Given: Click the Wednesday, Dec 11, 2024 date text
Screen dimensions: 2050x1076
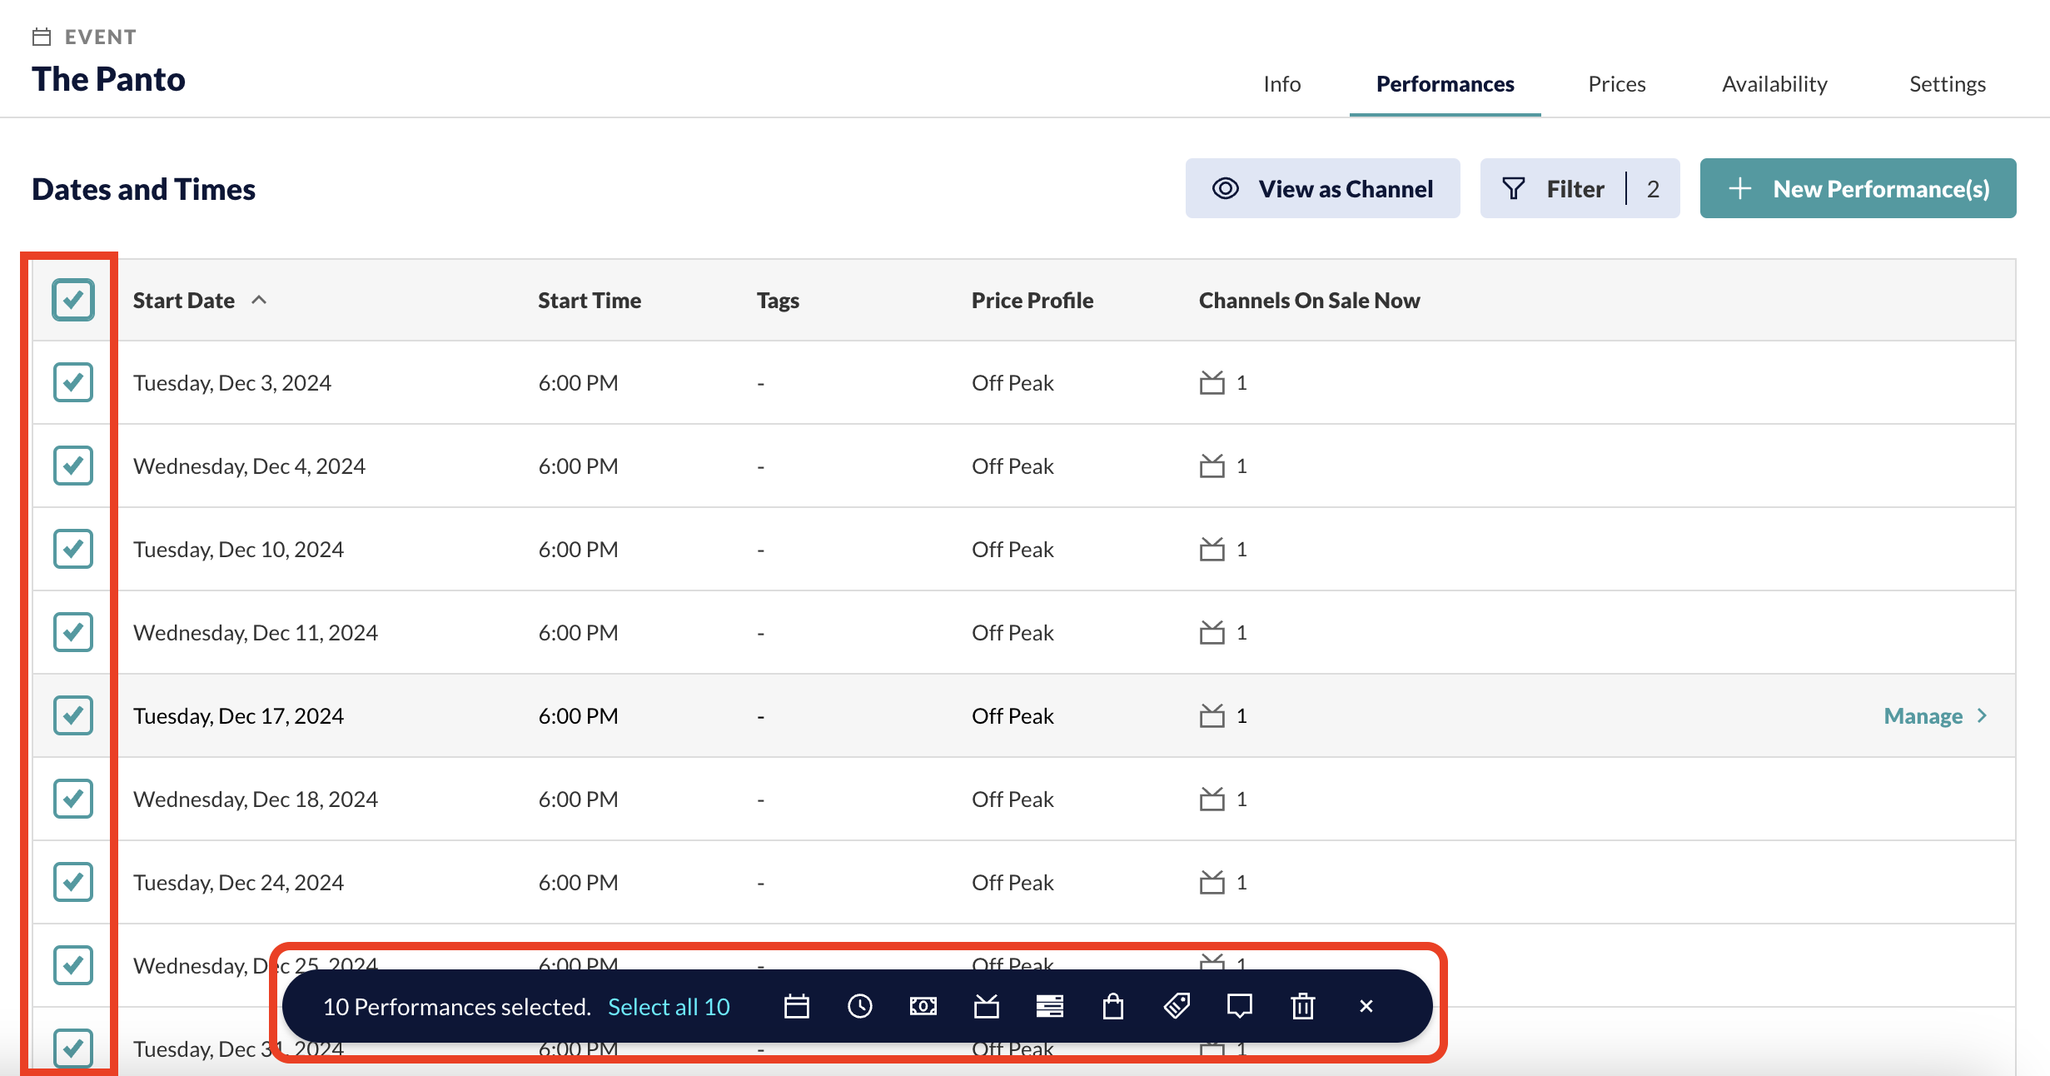Looking at the screenshot, I should (x=256, y=633).
